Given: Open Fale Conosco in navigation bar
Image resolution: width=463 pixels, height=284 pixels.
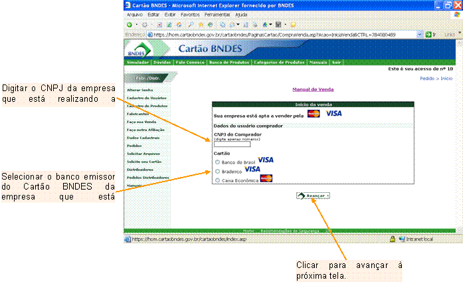Looking at the screenshot, I should pos(190,63).
